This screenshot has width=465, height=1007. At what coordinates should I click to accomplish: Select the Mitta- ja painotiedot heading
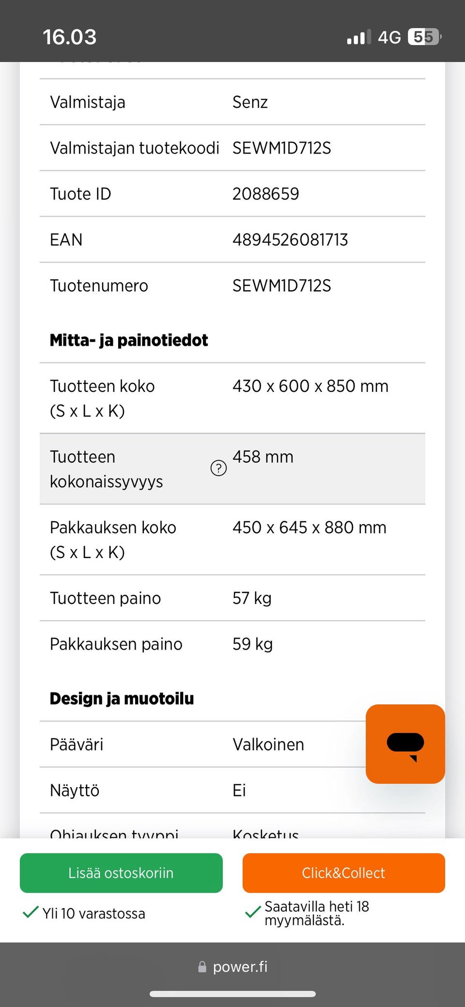[x=129, y=340]
